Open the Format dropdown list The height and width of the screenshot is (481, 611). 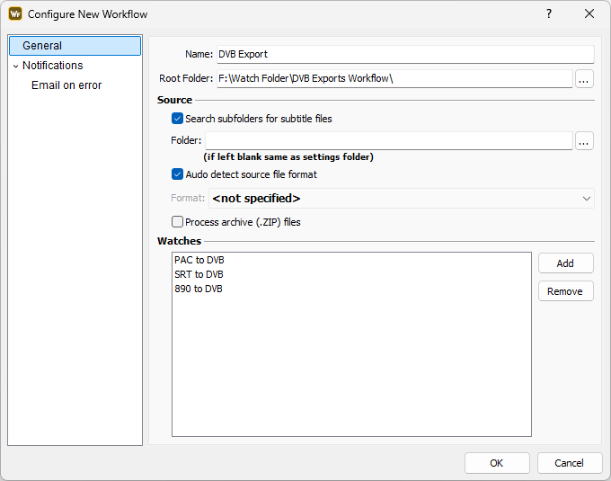point(401,199)
